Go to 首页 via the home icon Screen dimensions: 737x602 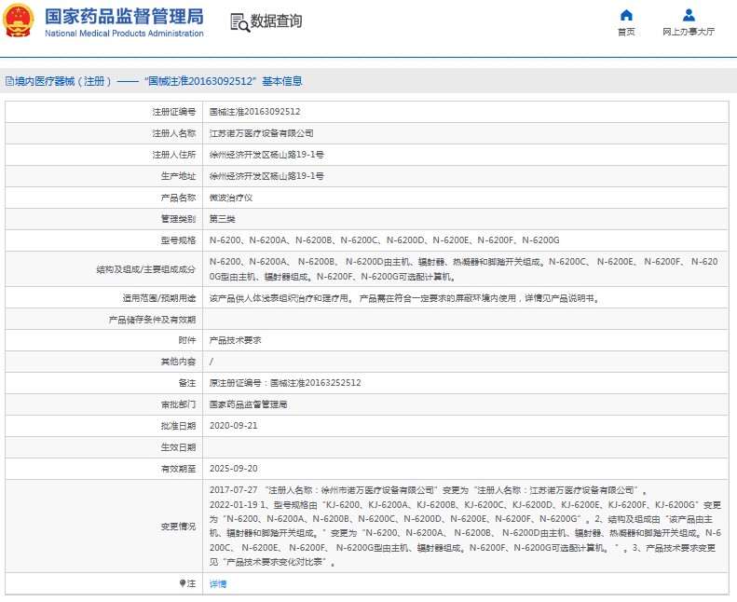[x=626, y=15]
